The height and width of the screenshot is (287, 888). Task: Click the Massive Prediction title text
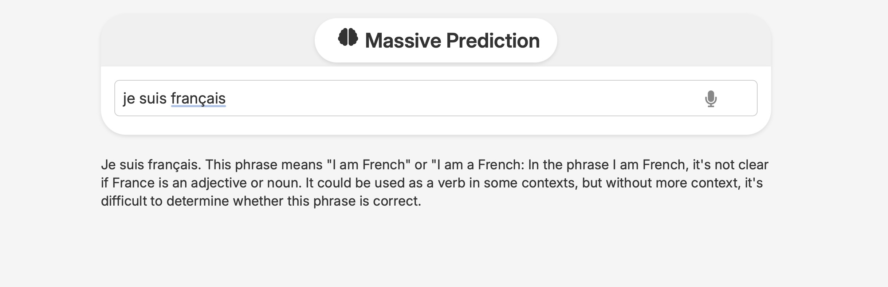[452, 40]
